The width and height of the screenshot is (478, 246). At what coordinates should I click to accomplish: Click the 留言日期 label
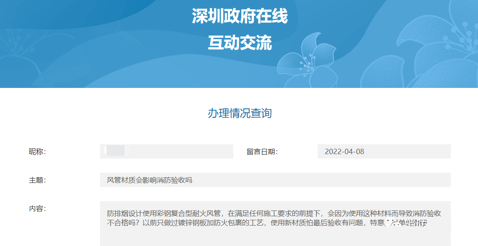click(x=262, y=152)
